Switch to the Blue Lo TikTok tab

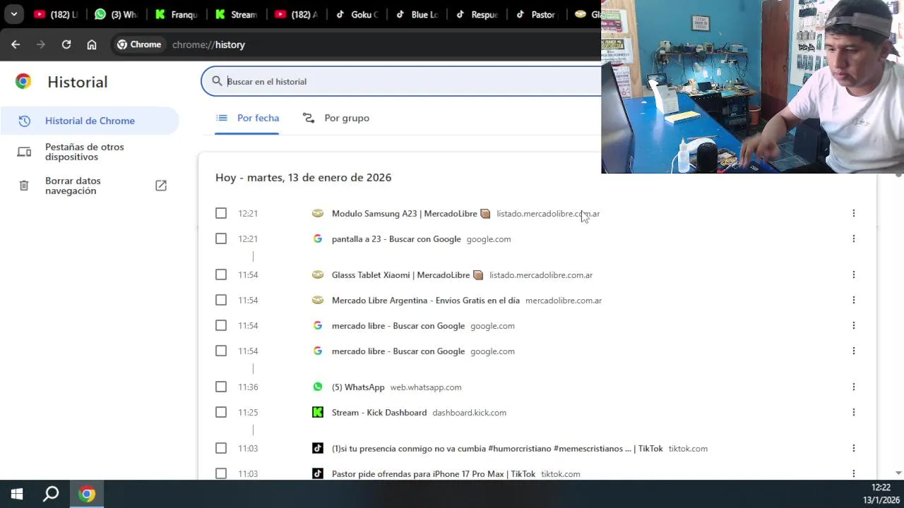[417, 14]
